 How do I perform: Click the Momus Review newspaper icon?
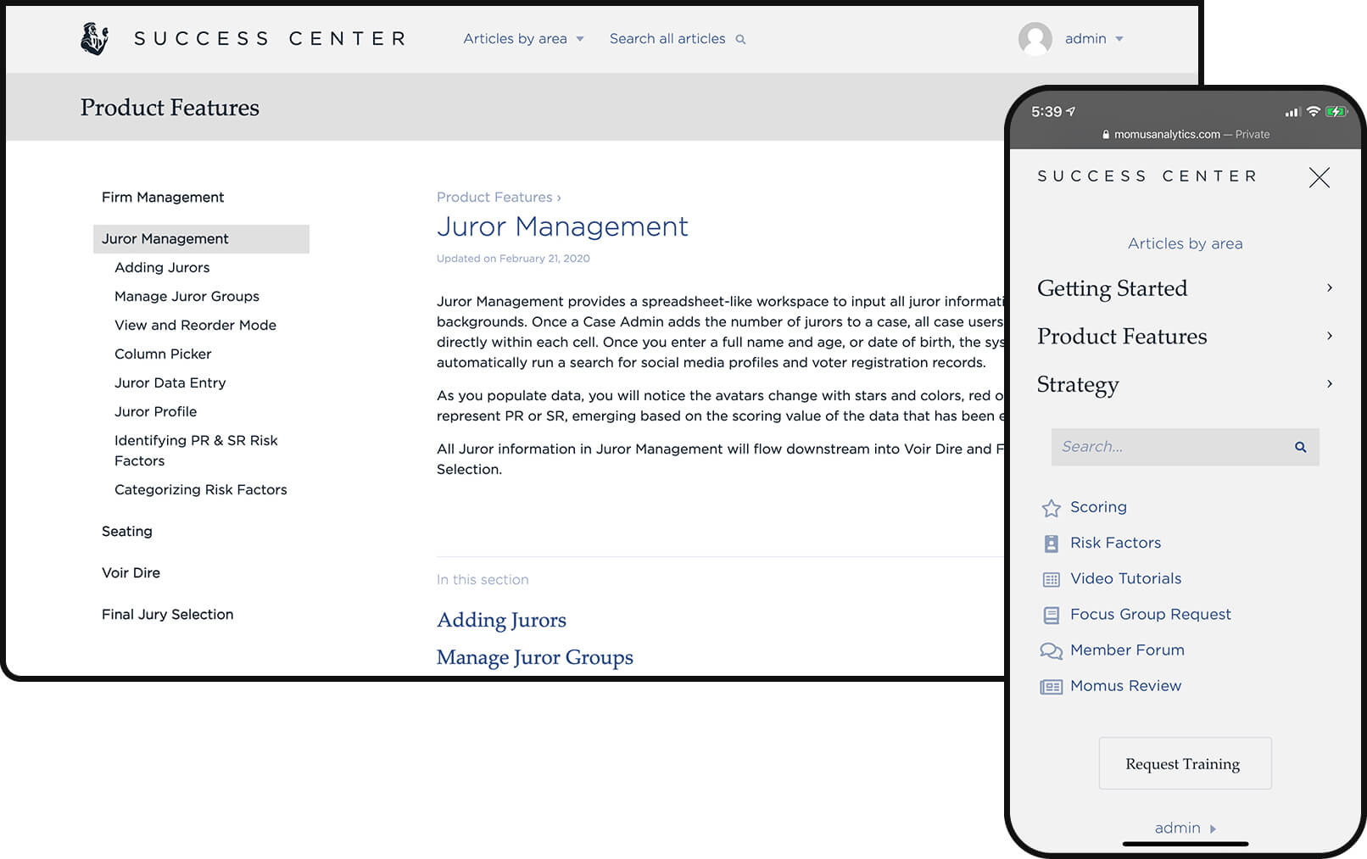1051,687
